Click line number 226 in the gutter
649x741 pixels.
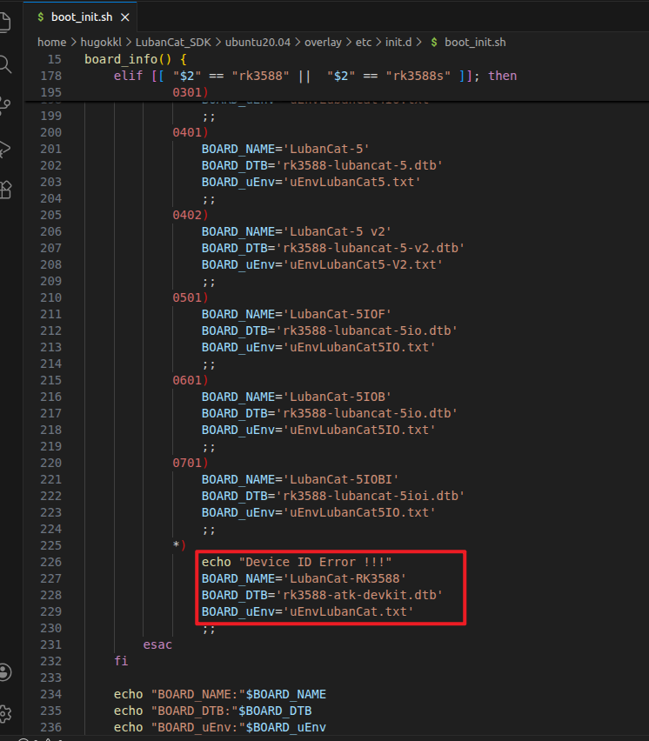(50, 562)
